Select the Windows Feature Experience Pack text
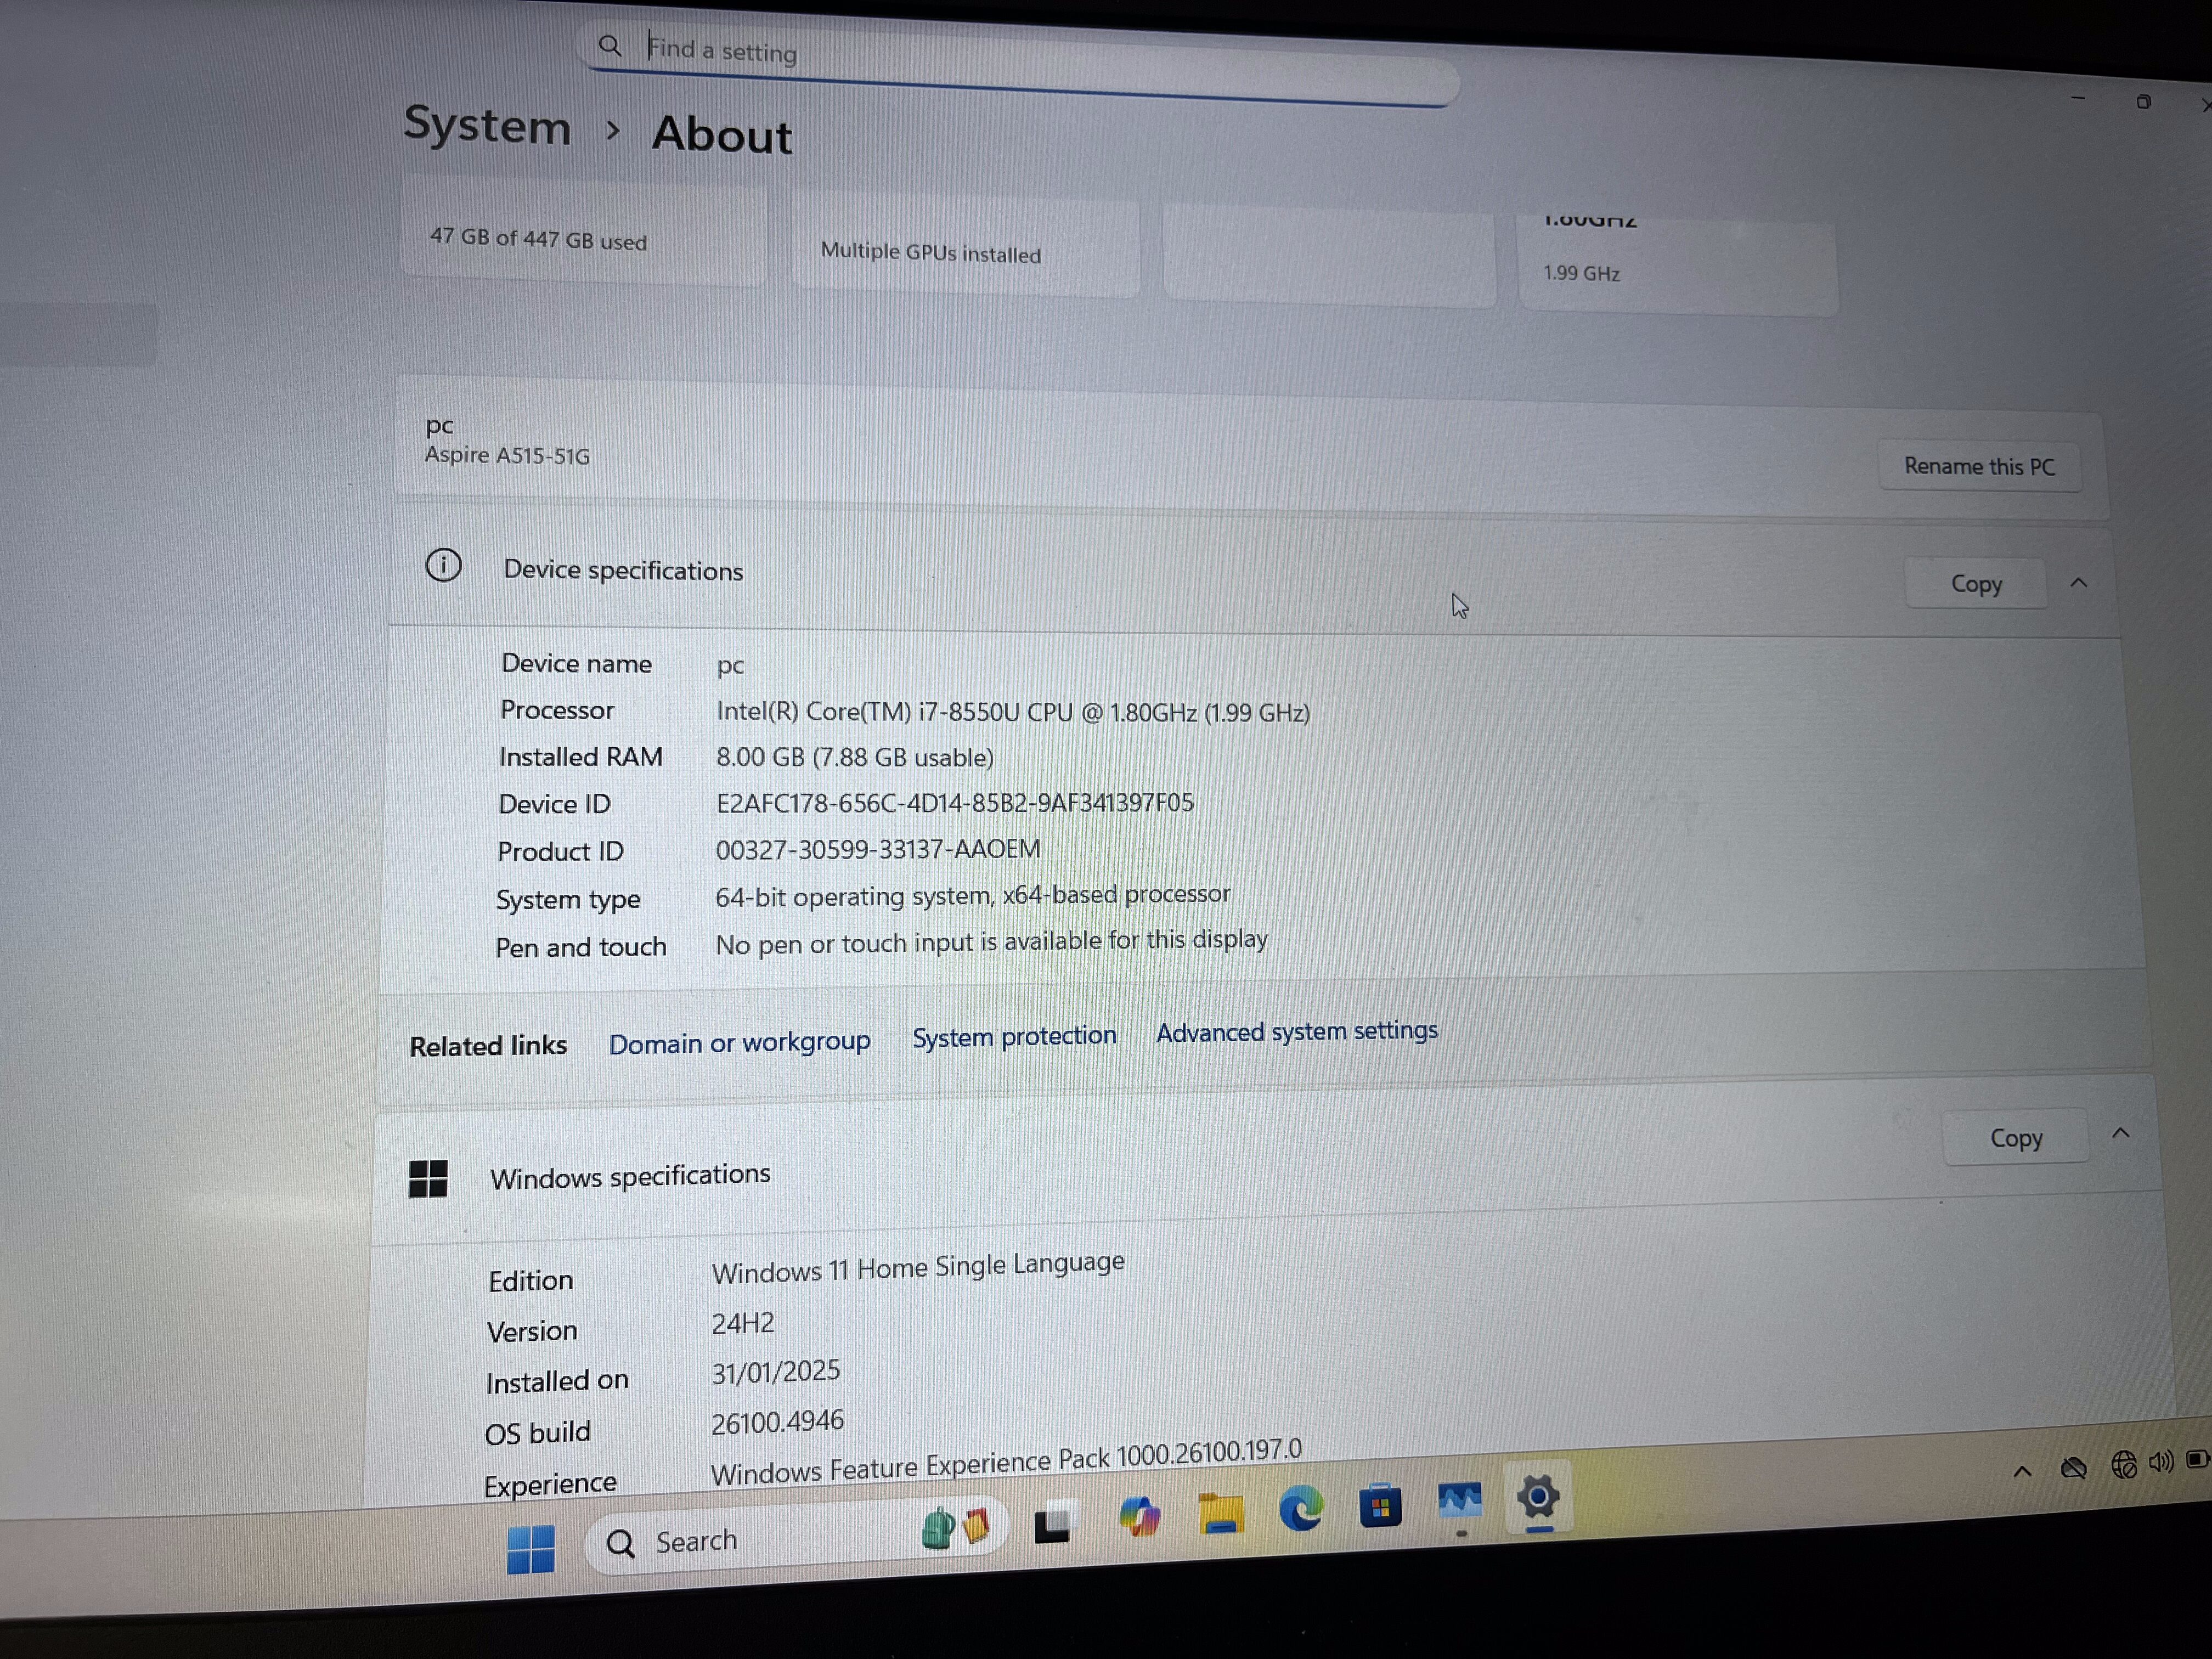2212x1659 pixels. pos(1006,1462)
